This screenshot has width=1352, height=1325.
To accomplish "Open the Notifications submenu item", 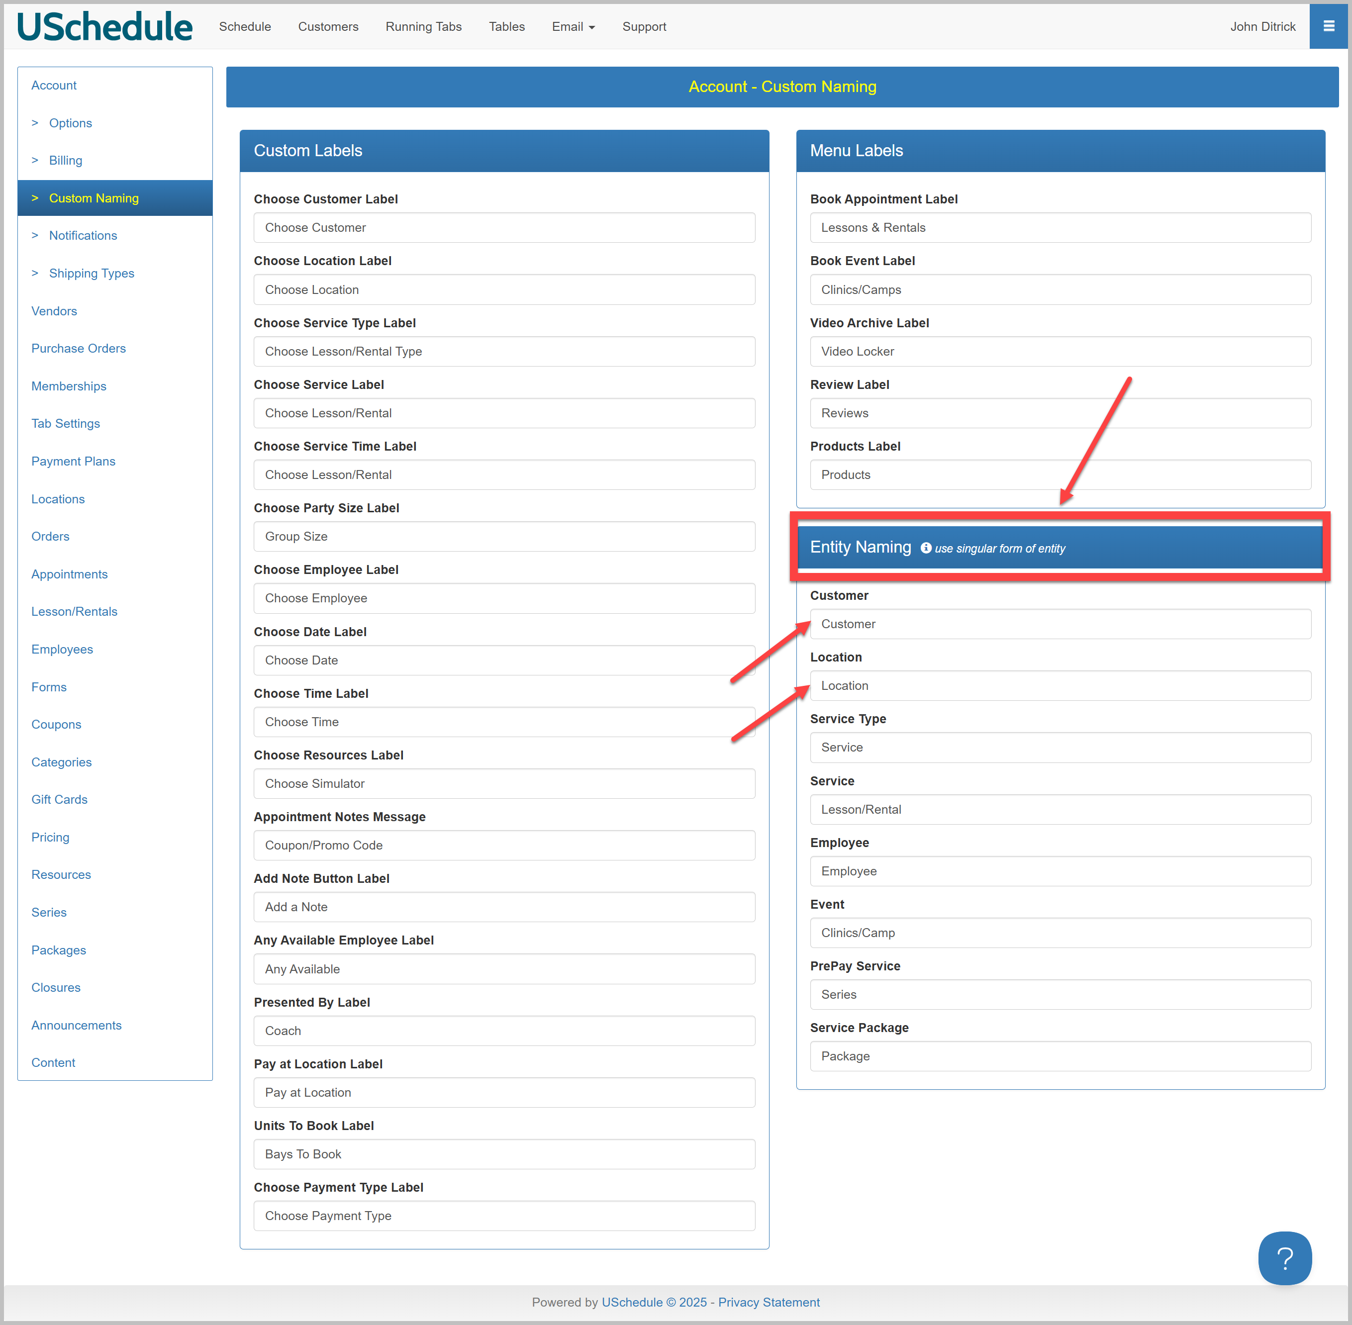I will pyautogui.click(x=83, y=236).
